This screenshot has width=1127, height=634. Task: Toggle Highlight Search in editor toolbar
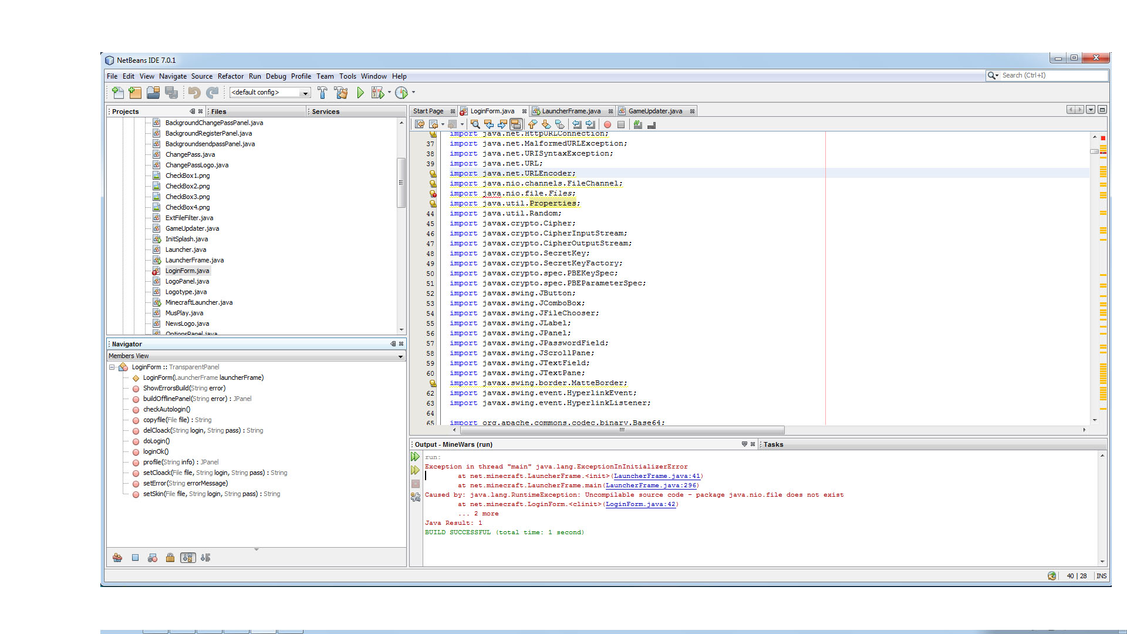[x=516, y=124]
